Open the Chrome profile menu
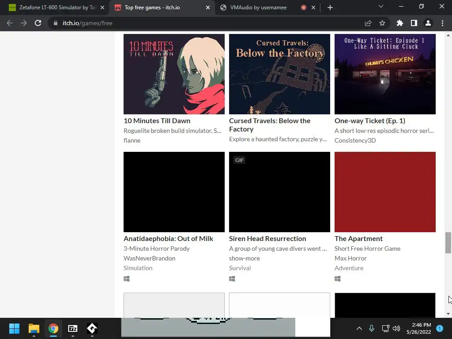This screenshot has width=452, height=339. click(428, 23)
